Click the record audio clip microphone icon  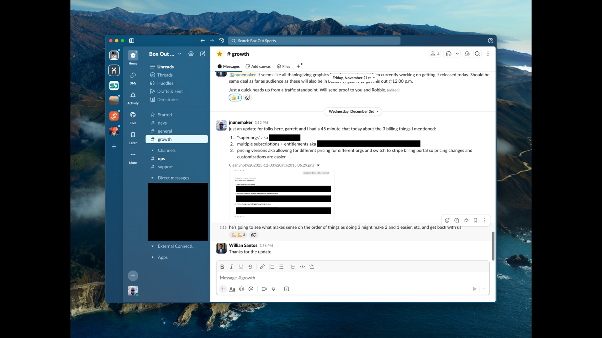pos(273,289)
